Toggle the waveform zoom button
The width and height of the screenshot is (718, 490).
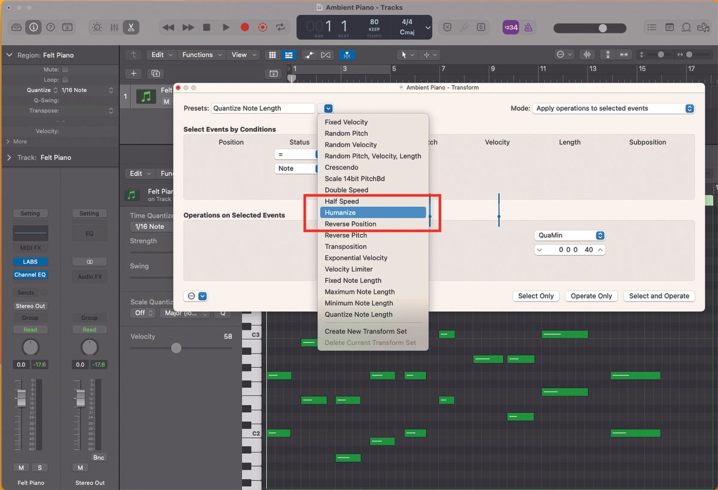(x=588, y=54)
